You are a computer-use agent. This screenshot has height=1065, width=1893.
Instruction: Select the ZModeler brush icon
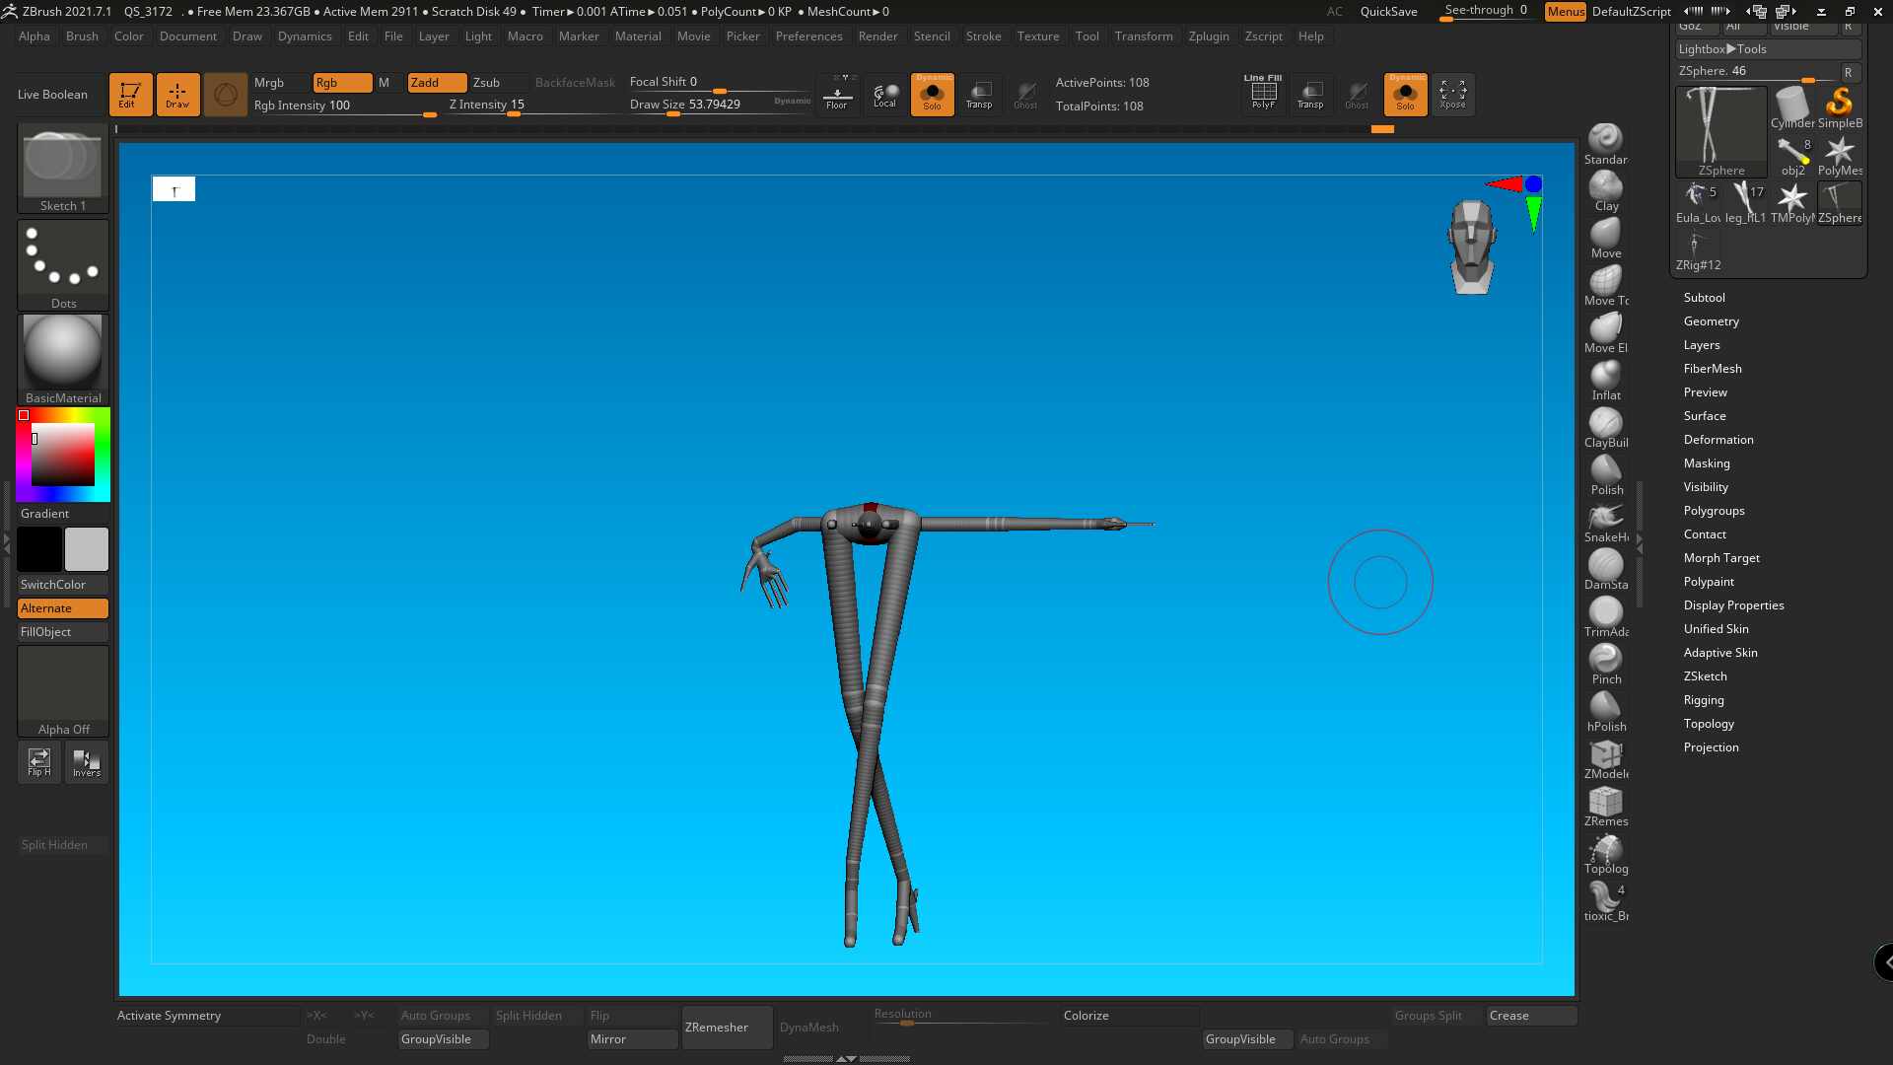(1605, 759)
